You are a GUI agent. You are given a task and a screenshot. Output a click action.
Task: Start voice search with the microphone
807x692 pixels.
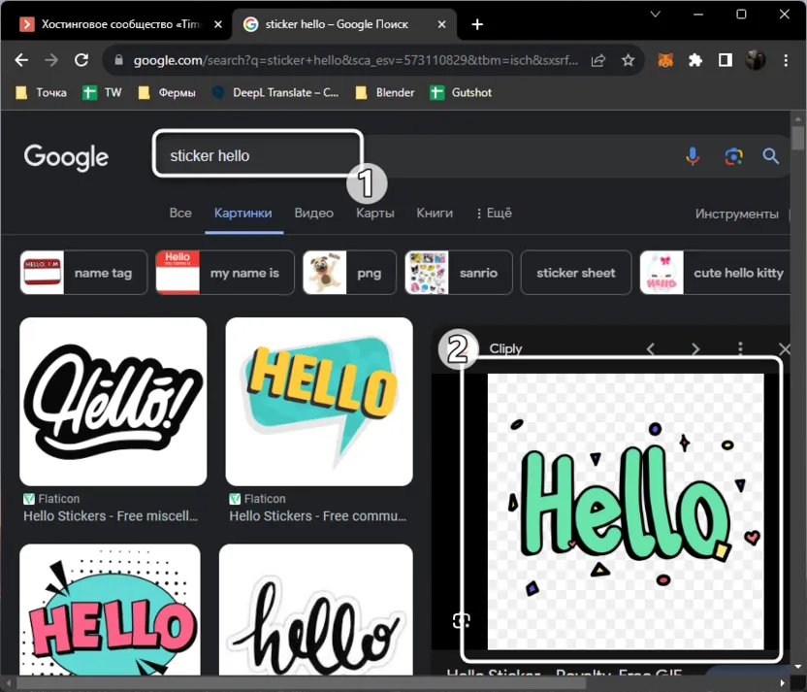pyautogui.click(x=693, y=156)
